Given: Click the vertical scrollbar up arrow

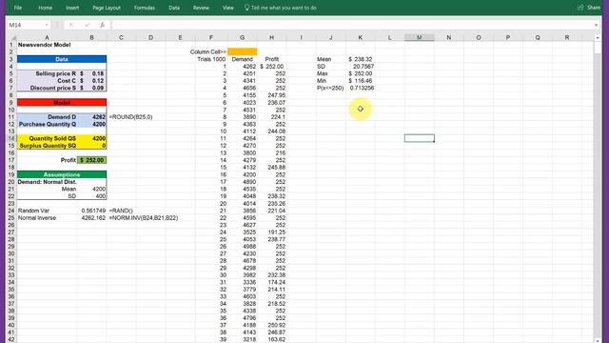Looking at the screenshot, I should pos(598,38).
